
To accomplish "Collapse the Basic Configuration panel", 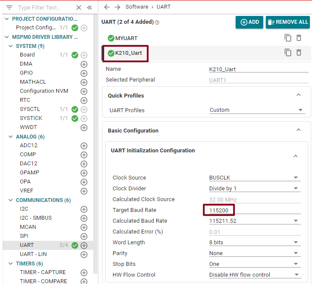I will pyautogui.click(x=299, y=130).
